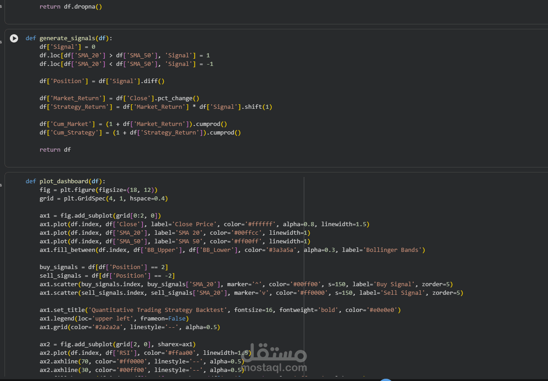
Task: Run the generate_signals code cell
Action: coord(14,38)
